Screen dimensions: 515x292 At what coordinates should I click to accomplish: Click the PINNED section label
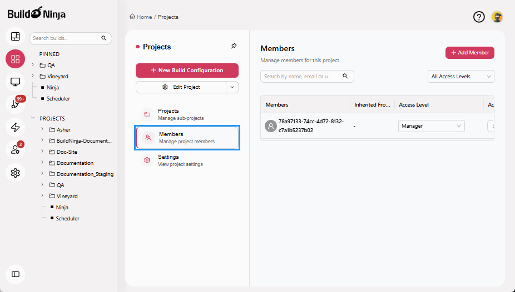(x=49, y=54)
